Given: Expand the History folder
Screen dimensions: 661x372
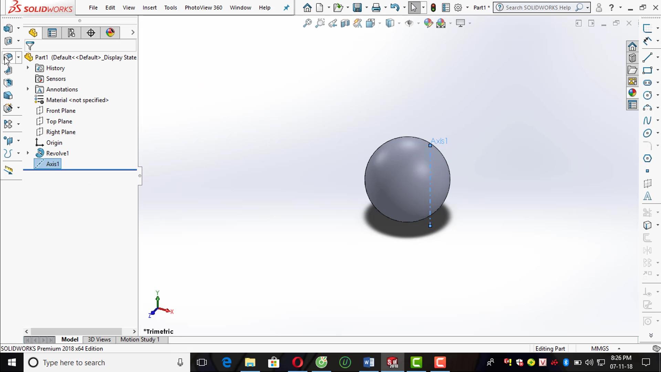Looking at the screenshot, I should tap(28, 68).
